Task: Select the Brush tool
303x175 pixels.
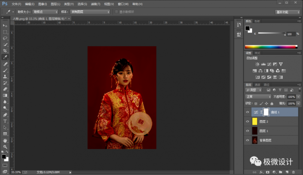Action: (5, 70)
